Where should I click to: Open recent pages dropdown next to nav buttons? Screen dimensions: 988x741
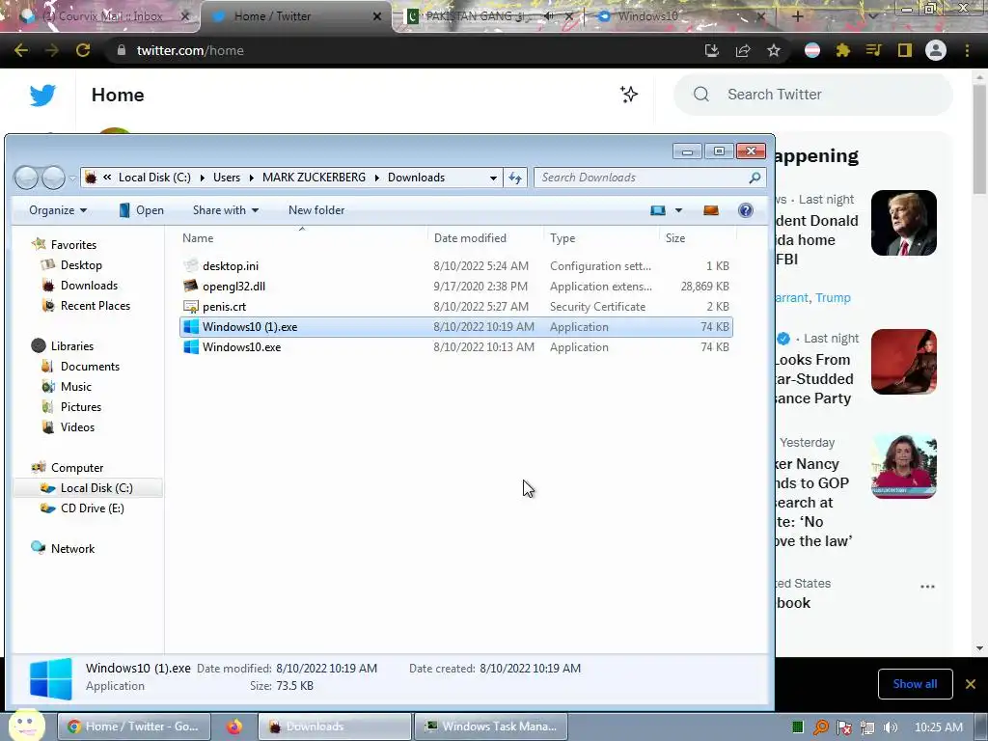click(72, 178)
